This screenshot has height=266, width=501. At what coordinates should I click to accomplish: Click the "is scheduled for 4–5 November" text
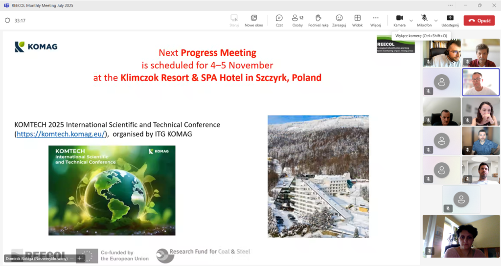tap(207, 65)
